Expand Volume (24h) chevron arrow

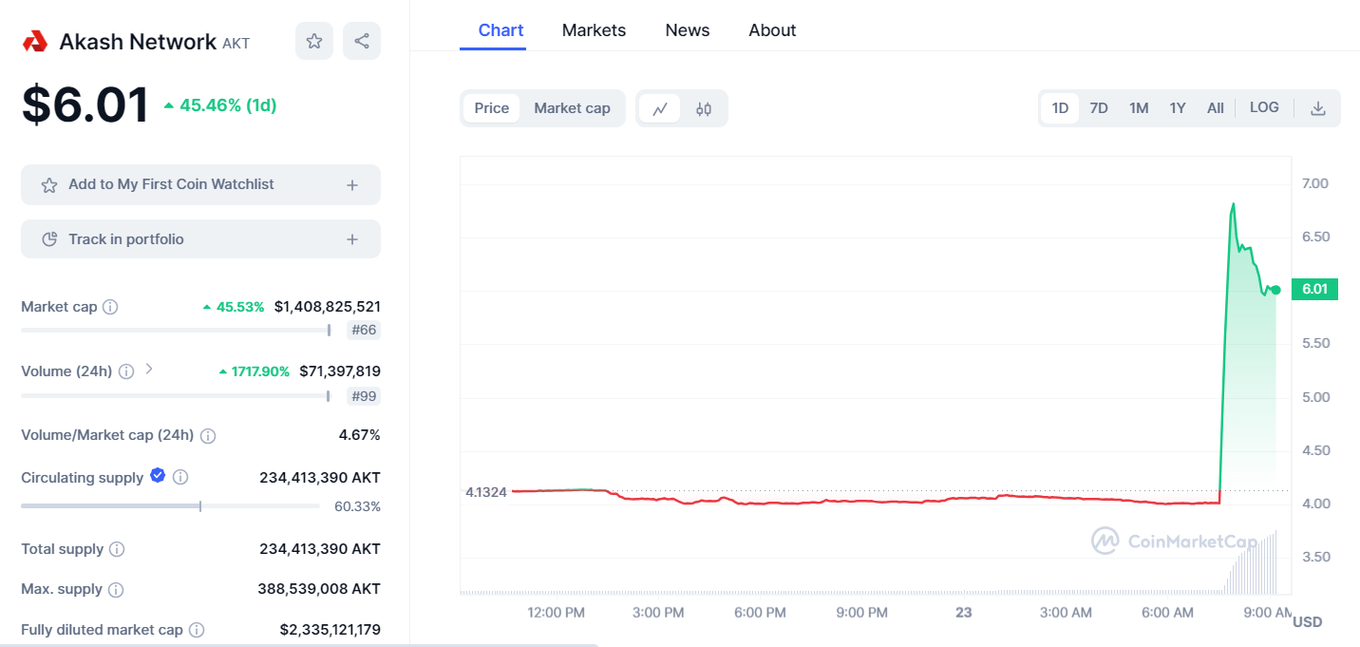149,370
